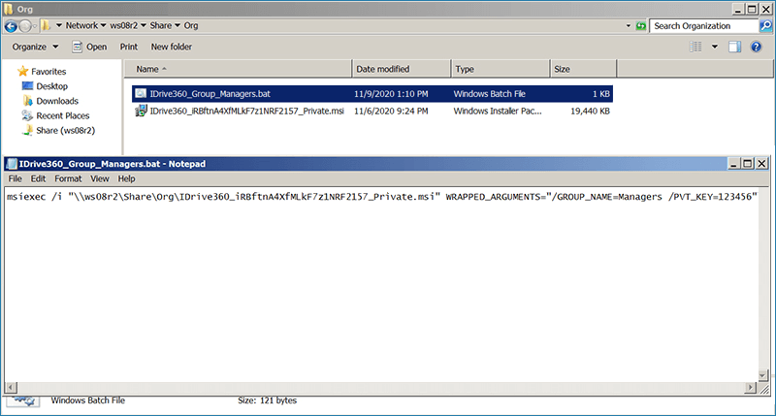Sort by the Size column header

[x=584, y=69]
